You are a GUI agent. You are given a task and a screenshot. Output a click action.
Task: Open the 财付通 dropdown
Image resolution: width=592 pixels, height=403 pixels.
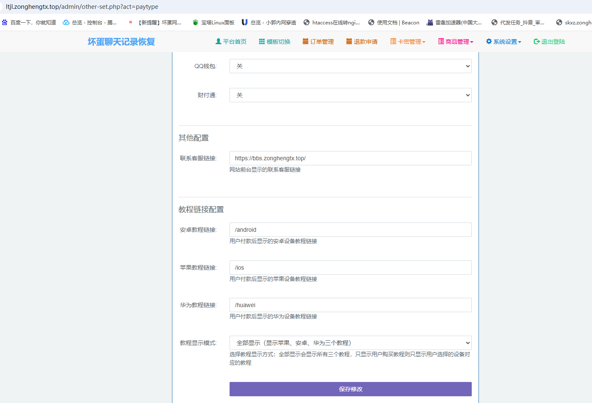tap(350, 95)
